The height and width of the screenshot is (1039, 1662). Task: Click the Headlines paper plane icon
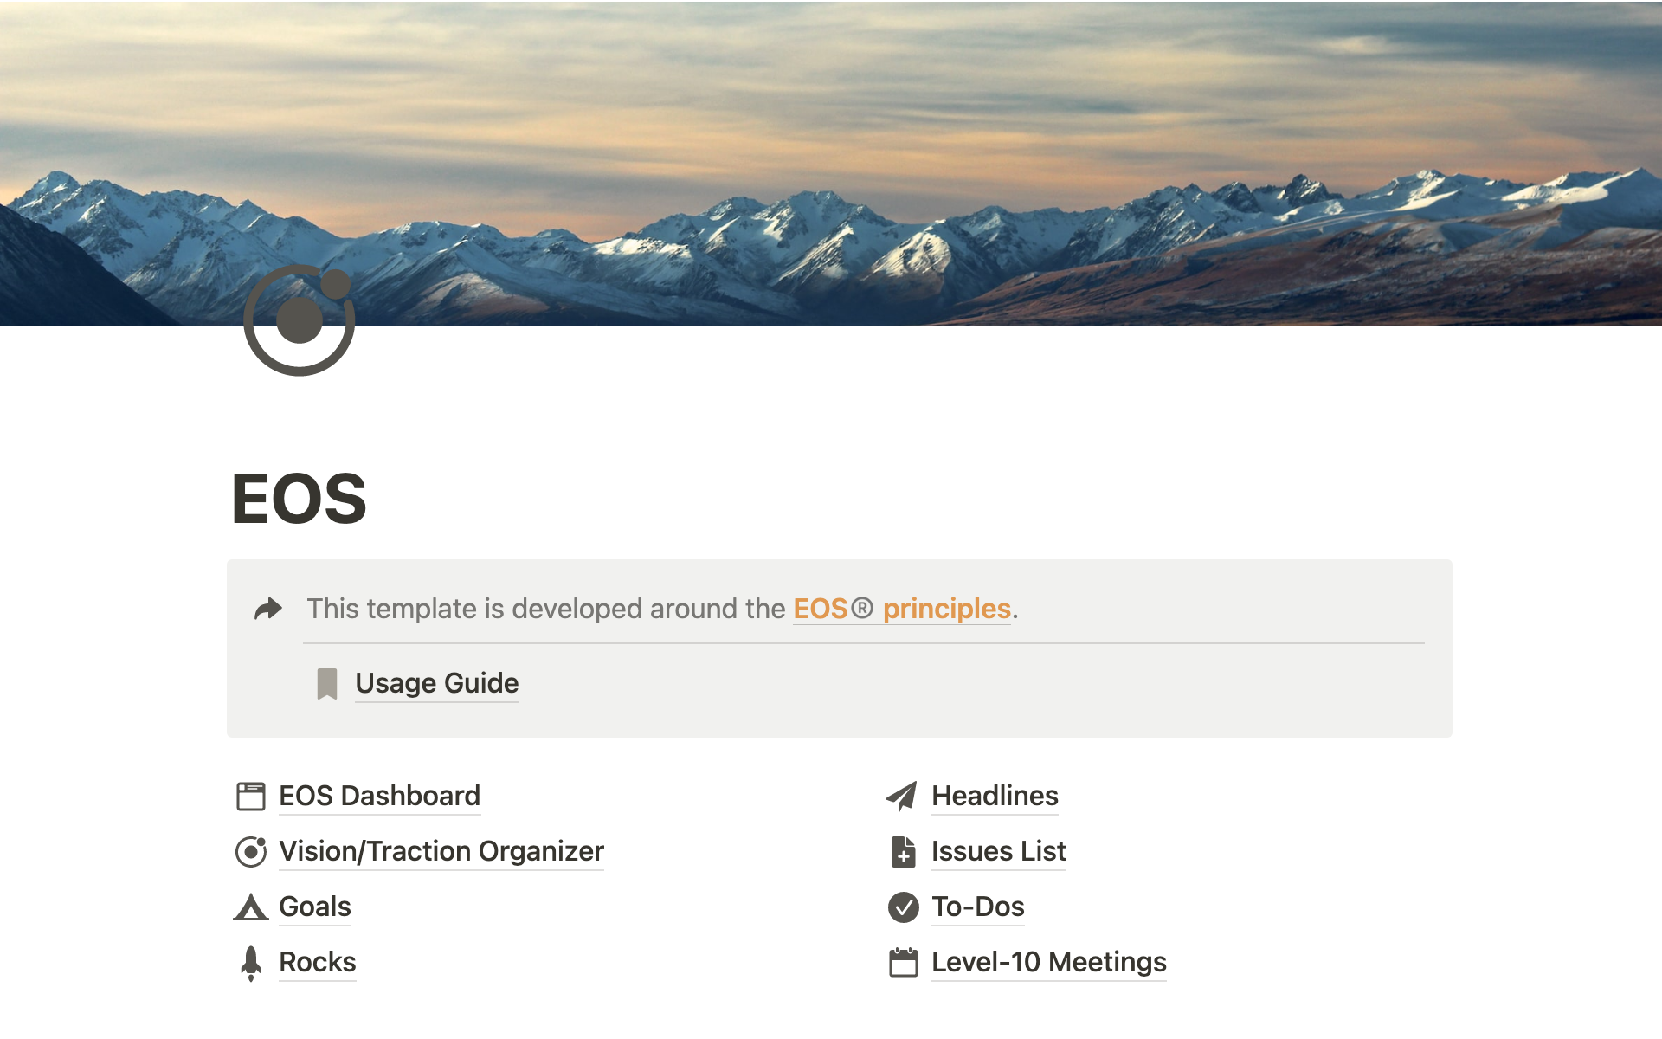coord(902,796)
